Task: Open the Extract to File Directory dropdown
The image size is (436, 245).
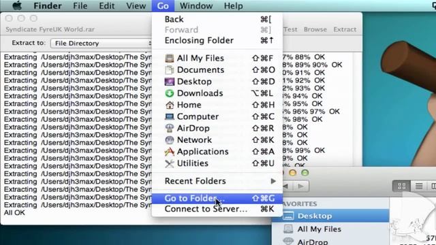Action: click(x=102, y=44)
